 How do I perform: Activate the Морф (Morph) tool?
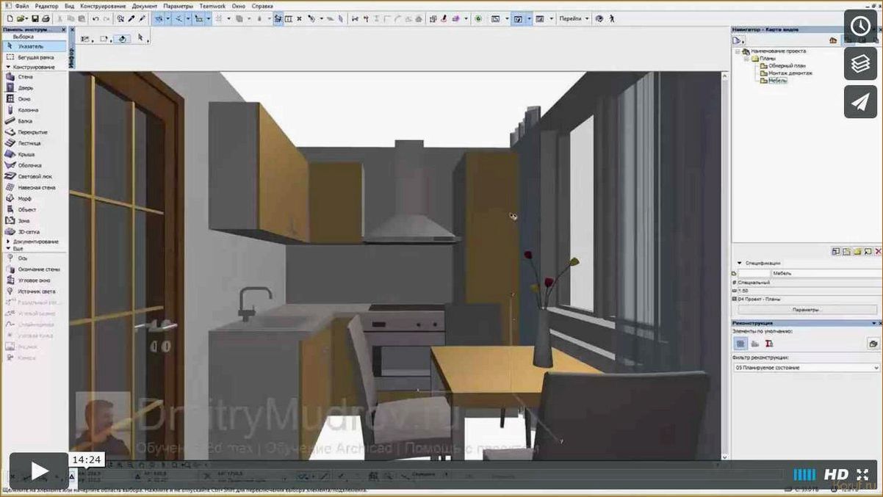pyautogui.click(x=24, y=198)
